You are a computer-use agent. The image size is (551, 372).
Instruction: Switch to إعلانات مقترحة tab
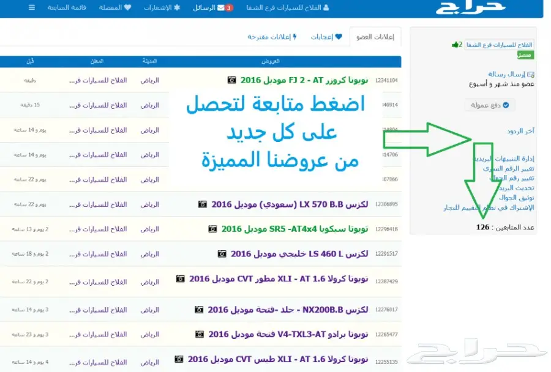(272, 37)
